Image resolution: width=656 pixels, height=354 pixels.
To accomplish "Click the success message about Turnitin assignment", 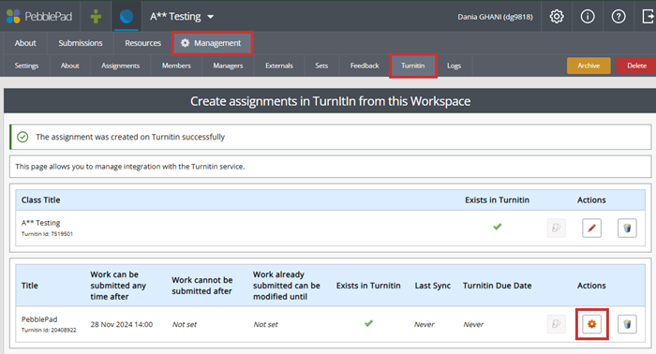I will coord(130,137).
